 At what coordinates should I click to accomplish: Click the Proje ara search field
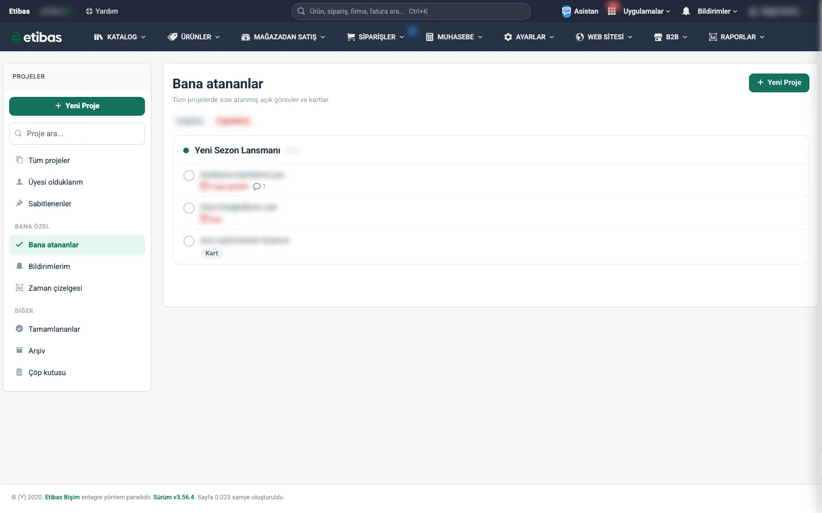click(77, 133)
